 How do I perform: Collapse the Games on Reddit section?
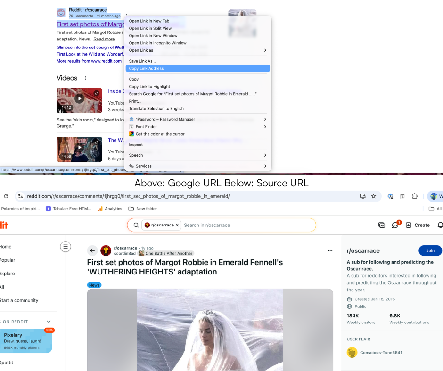49,322
